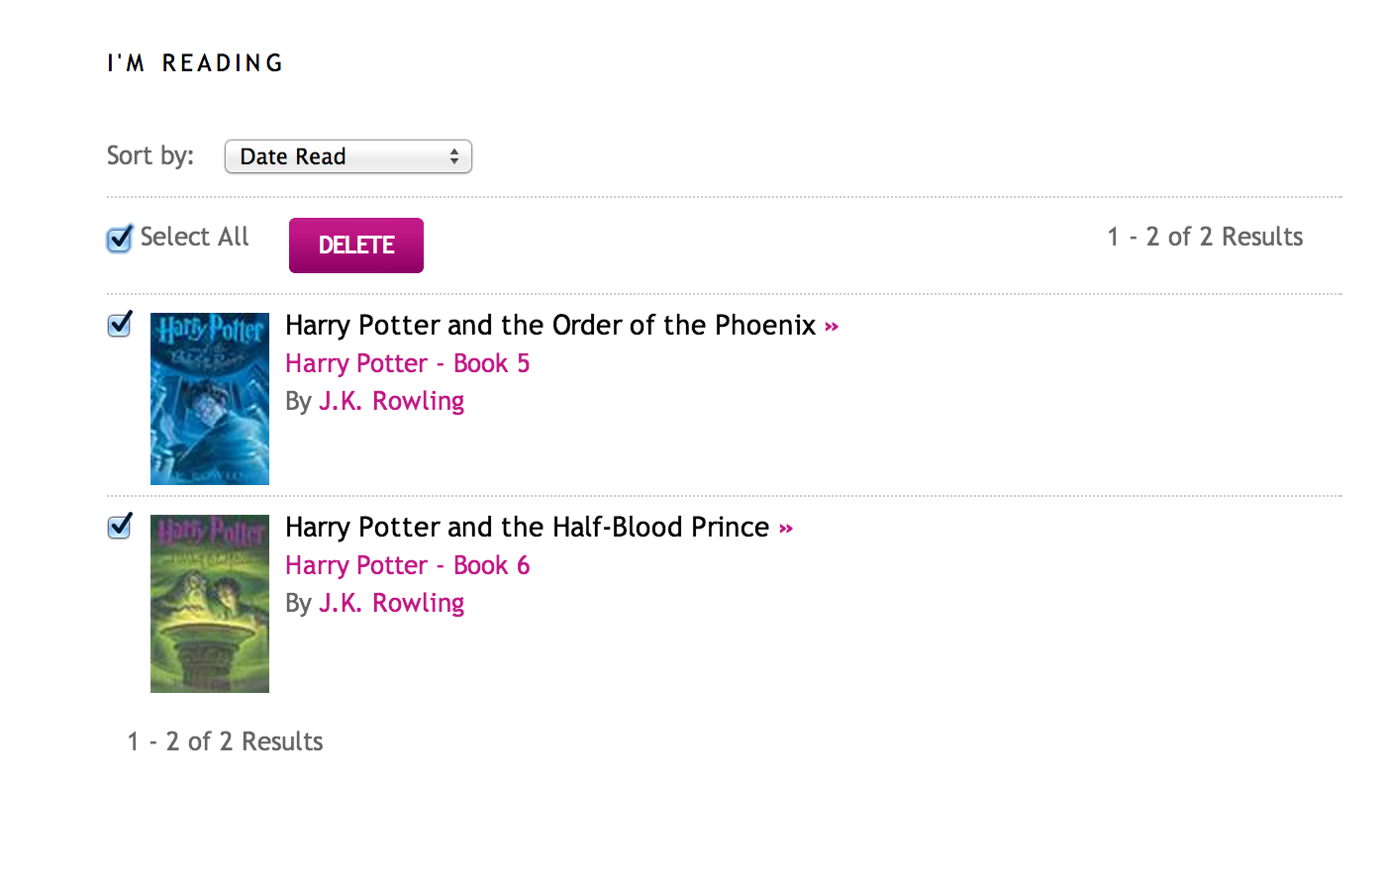Open the Harry Potter and the Order of the Phoenix title
This screenshot has width=1386, height=885.
[549, 326]
